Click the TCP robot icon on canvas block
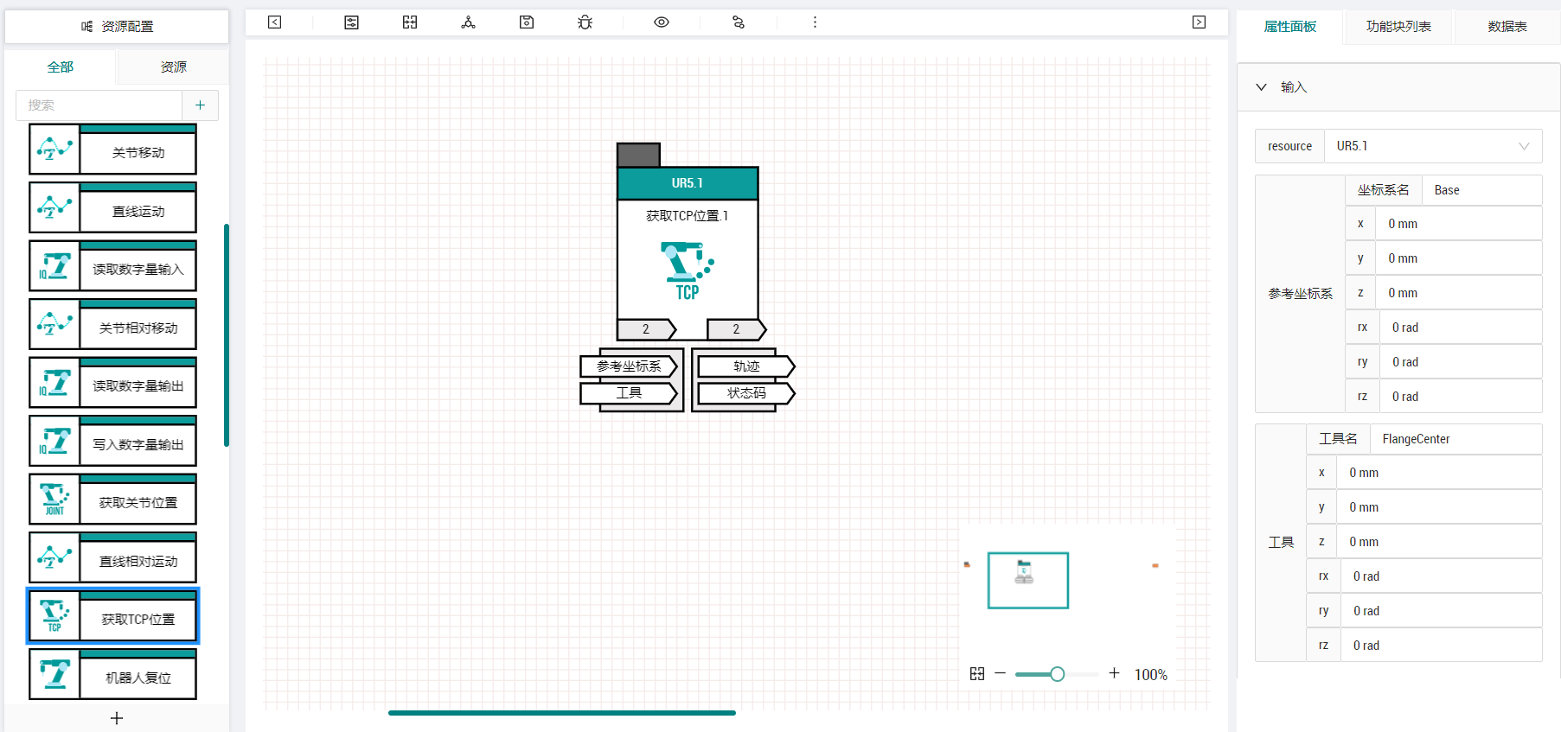 tap(688, 271)
